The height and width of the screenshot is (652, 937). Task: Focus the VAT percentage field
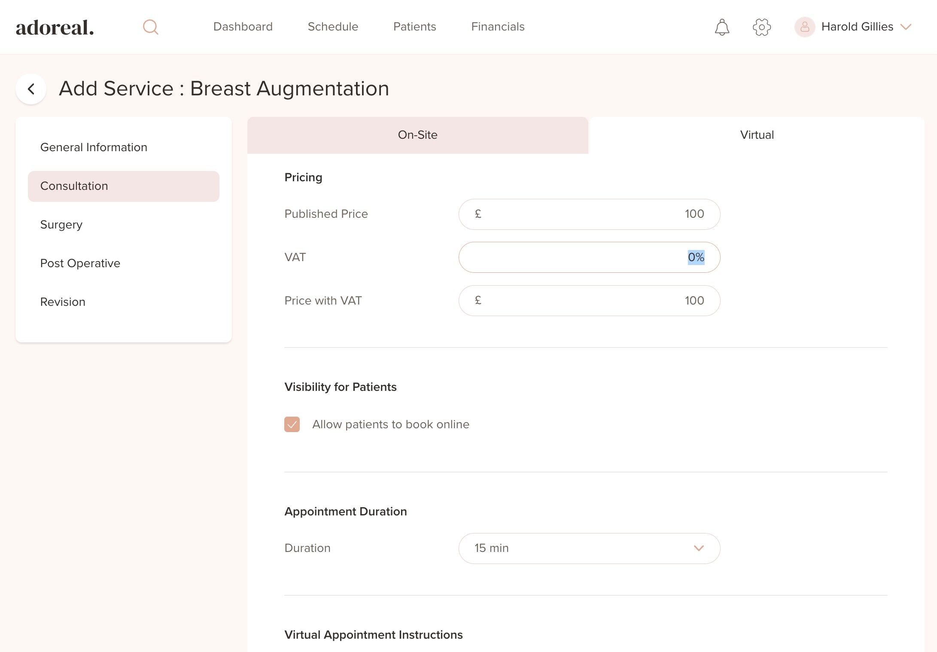589,257
